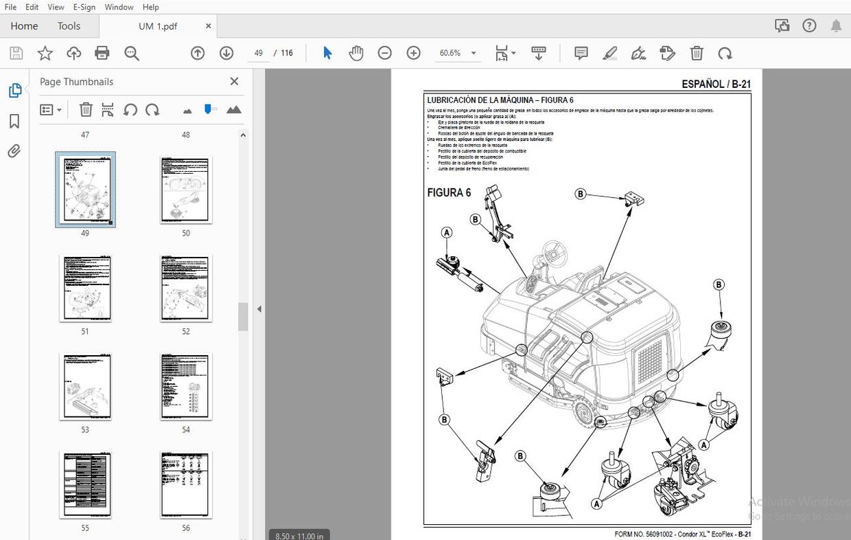This screenshot has width=851, height=540.
Task: Click the Delete Pages trash icon in thumbnails panel
Action: tap(84, 109)
